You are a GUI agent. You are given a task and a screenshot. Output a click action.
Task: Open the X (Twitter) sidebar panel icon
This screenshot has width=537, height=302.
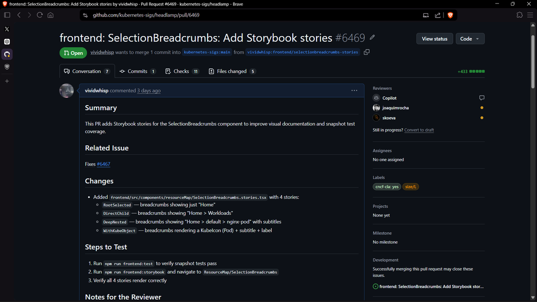[x=7, y=29]
